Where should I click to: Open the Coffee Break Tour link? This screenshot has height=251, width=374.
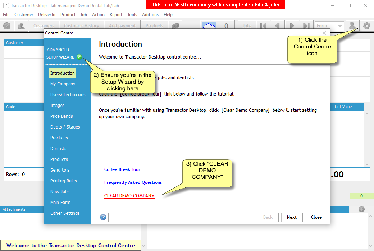[x=122, y=169]
